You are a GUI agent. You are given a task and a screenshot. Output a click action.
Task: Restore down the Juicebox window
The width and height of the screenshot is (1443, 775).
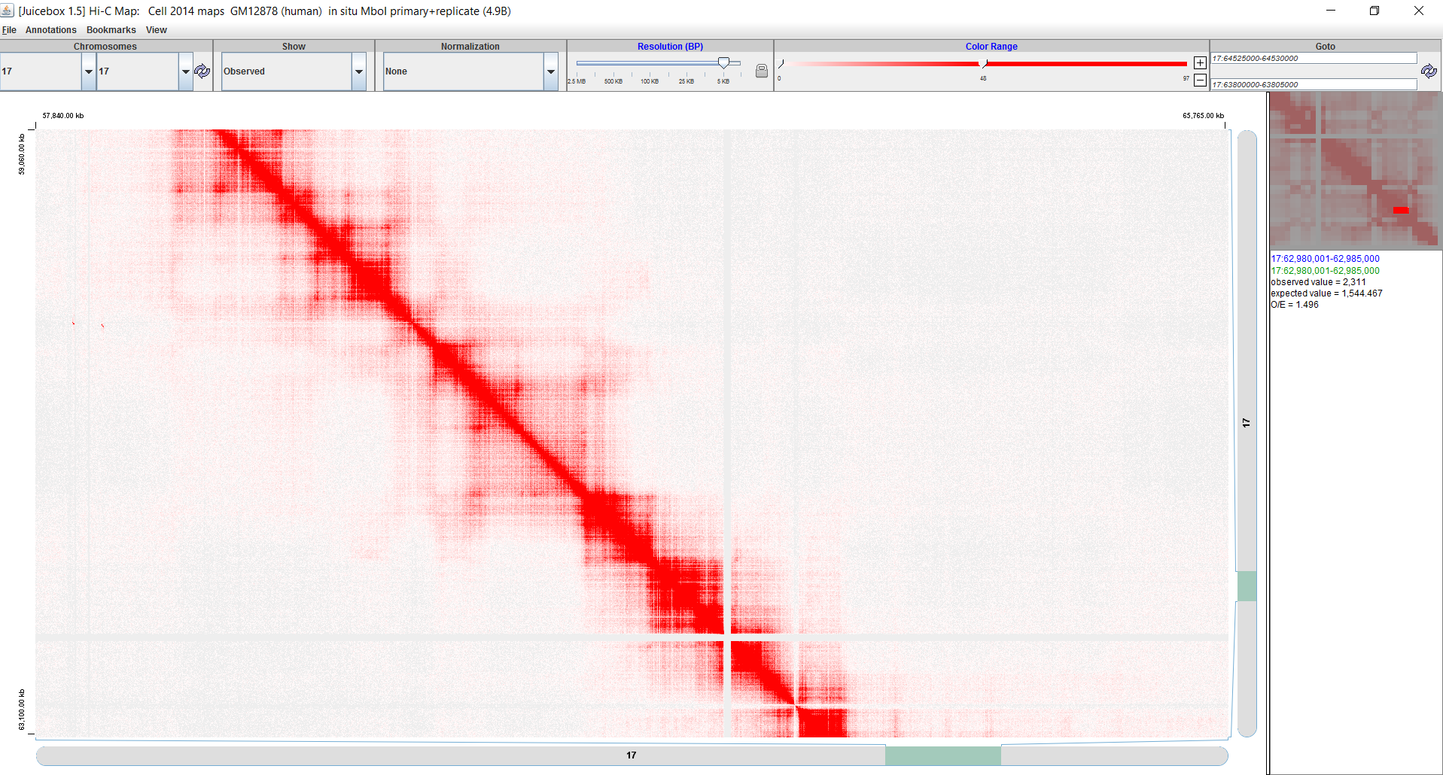[1374, 11]
